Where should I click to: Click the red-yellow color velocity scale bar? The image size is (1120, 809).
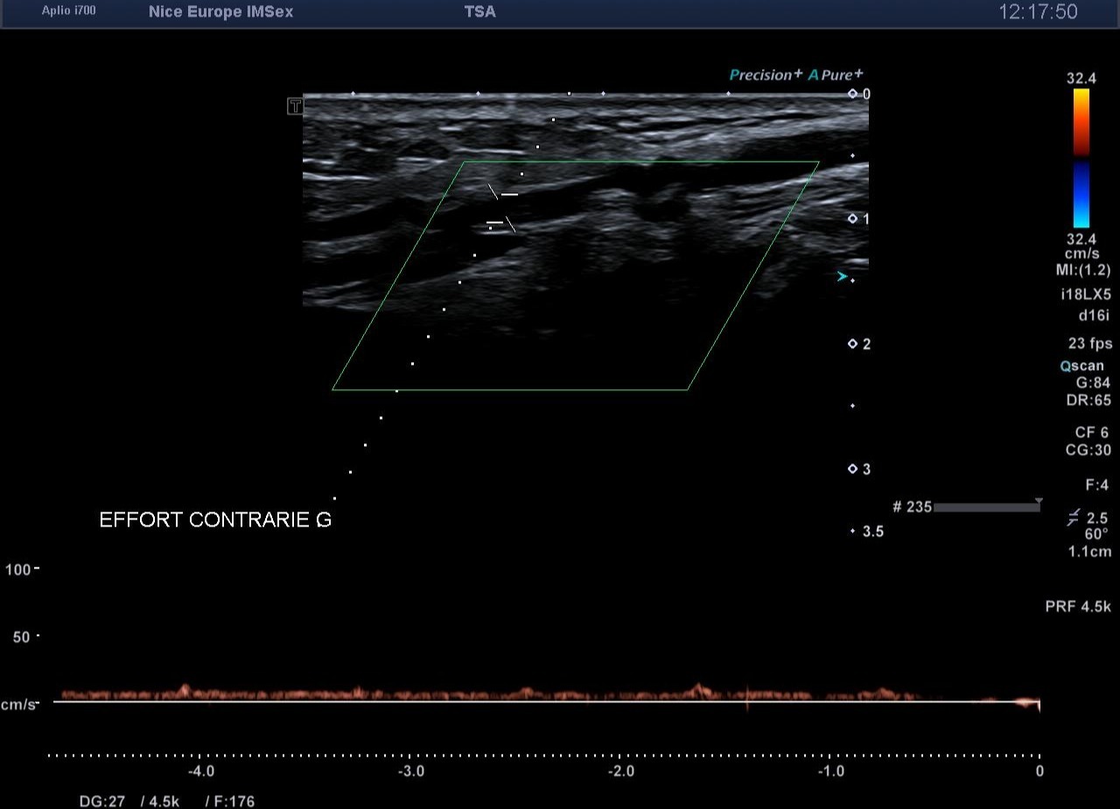click(x=1081, y=122)
